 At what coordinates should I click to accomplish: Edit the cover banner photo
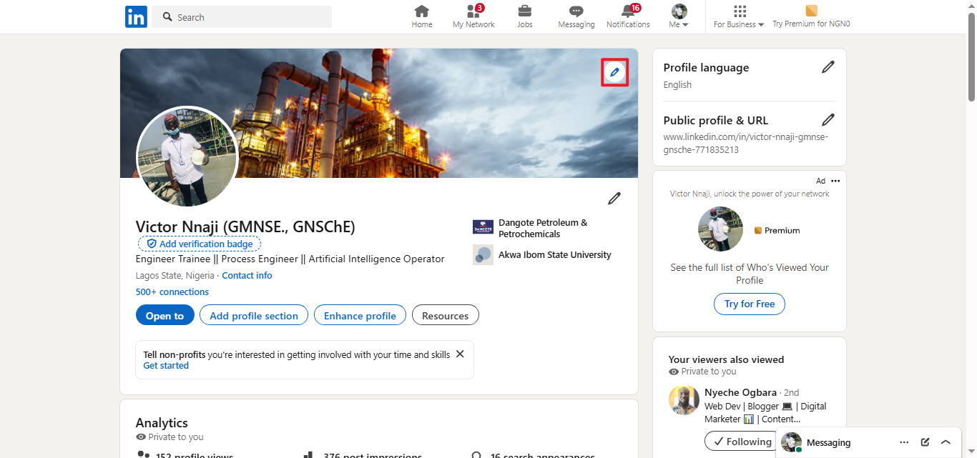(614, 71)
